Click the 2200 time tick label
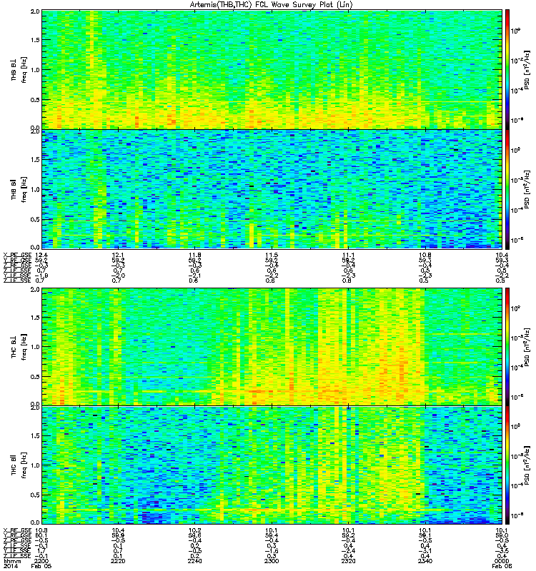 pos(41,561)
